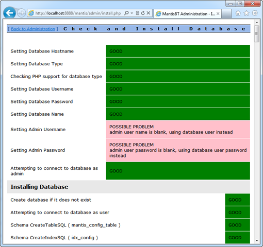Stop loading with the X icon in address bar
263x247 pixels.
(x=149, y=13)
